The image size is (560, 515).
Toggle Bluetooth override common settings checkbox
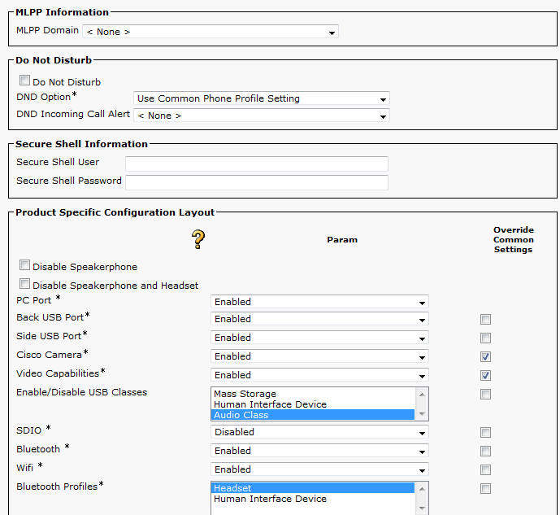(x=485, y=451)
